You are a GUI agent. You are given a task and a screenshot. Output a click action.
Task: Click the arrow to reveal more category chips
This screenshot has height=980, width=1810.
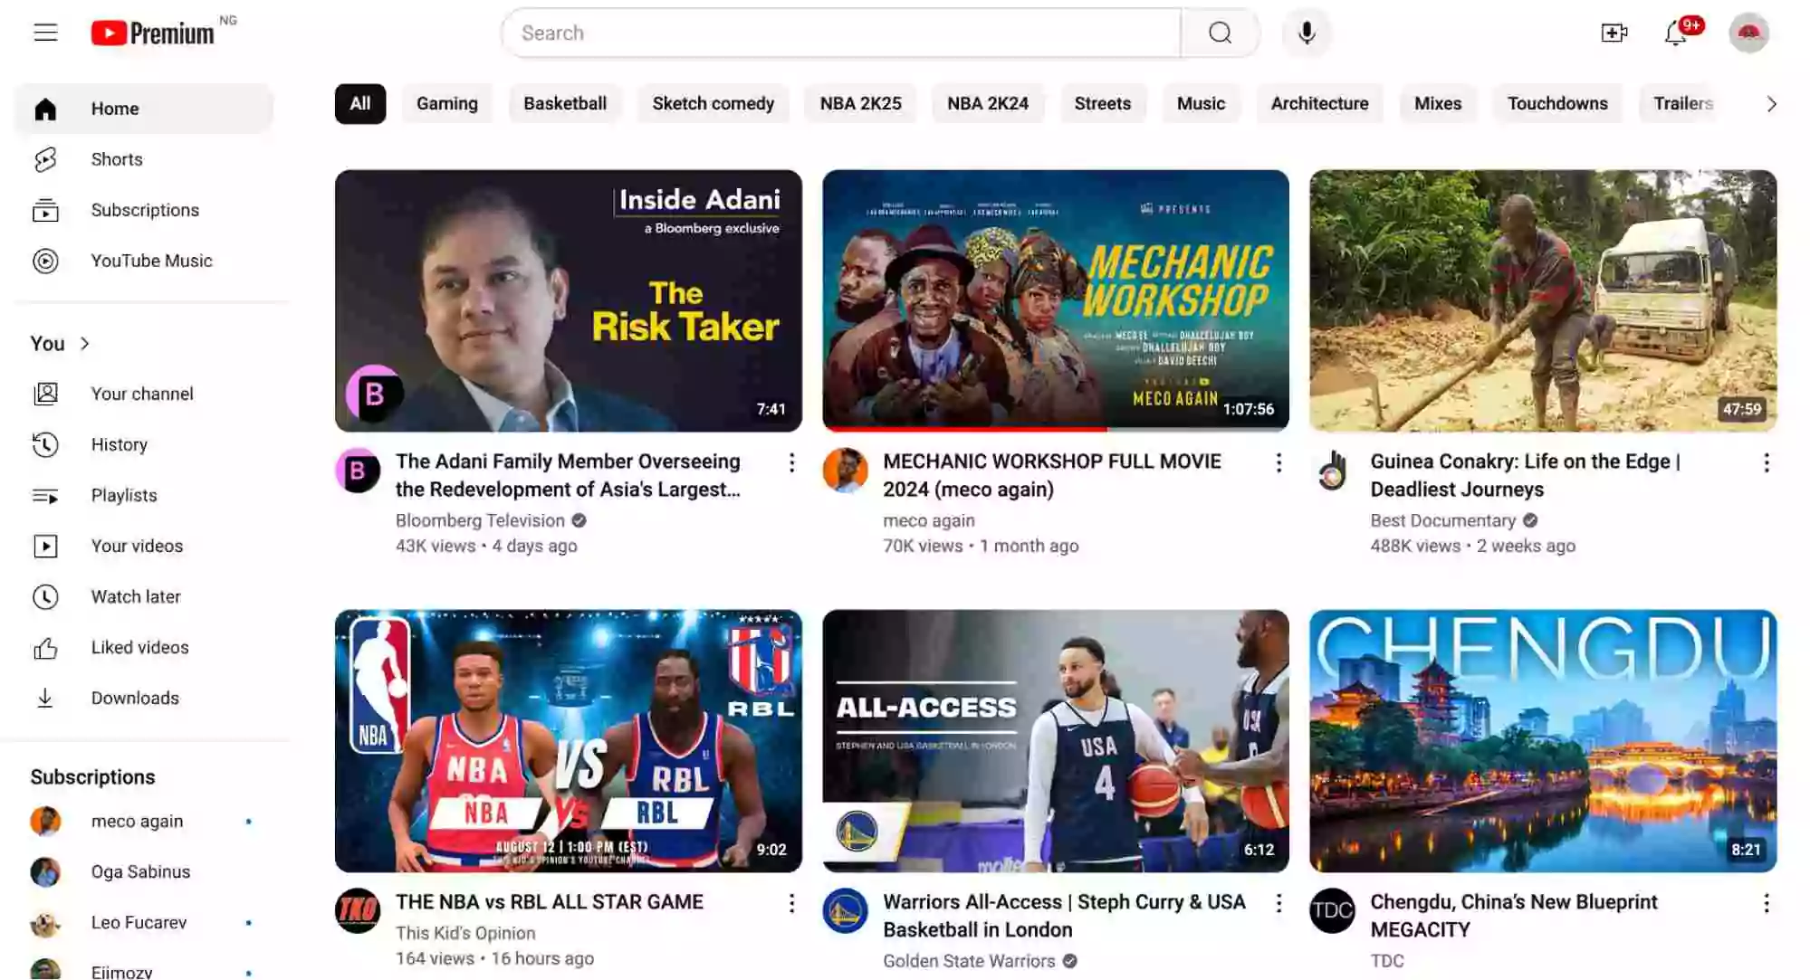pyautogui.click(x=1771, y=103)
